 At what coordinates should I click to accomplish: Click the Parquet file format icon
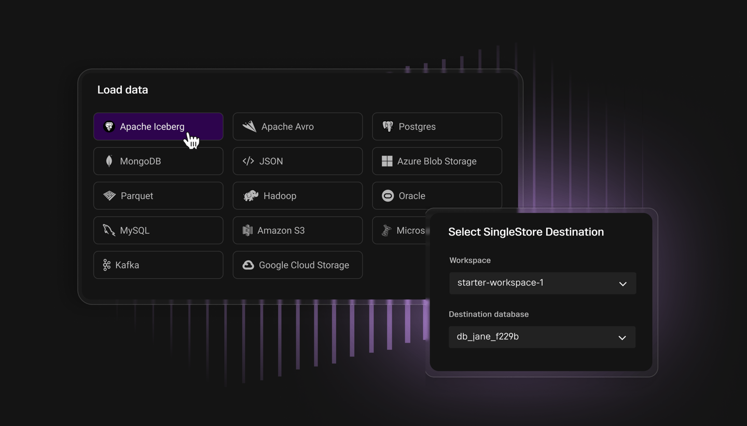pos(108,195)
